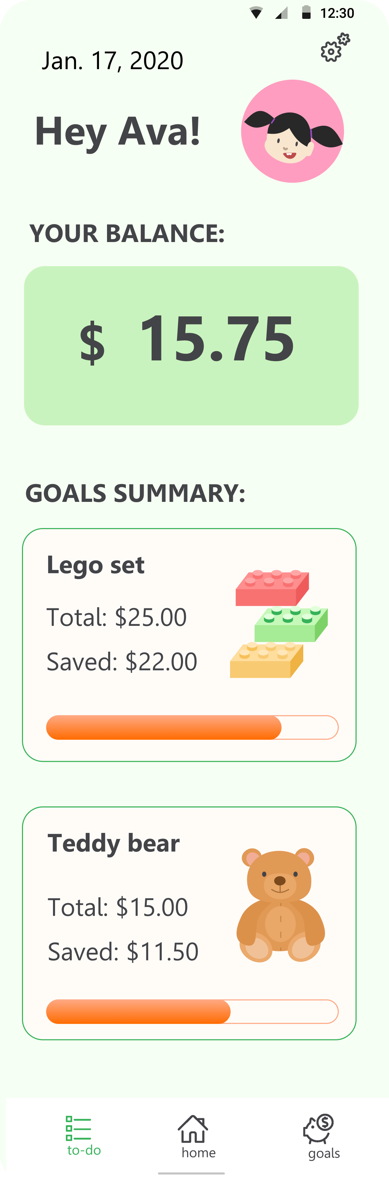Tap the Lego bricks illustration
The width and height of the screenshot is (389, 1185).
click(279, 624)
